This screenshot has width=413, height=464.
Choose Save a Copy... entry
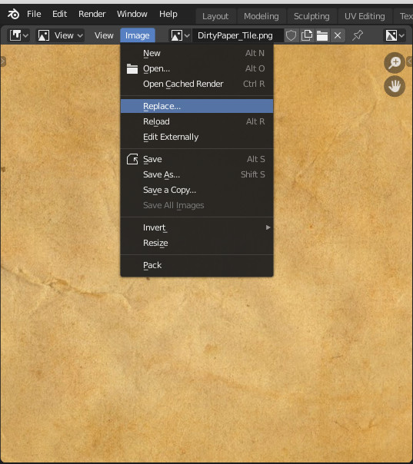pos(197,190)
